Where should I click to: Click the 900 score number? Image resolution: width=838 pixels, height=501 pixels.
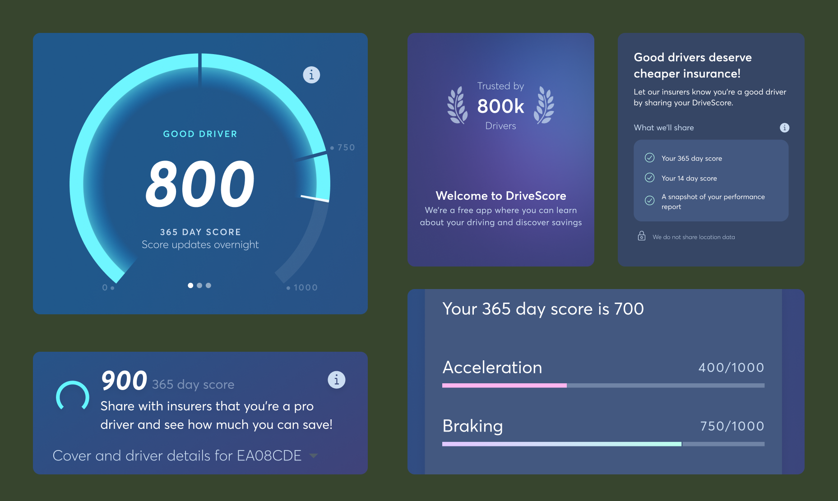[124, 381]
